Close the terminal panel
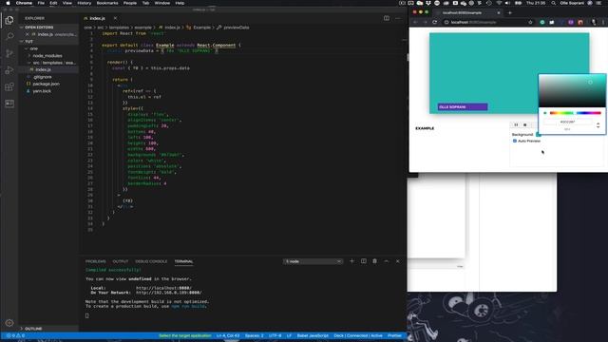The image size is (608, 342). point(397,261)
